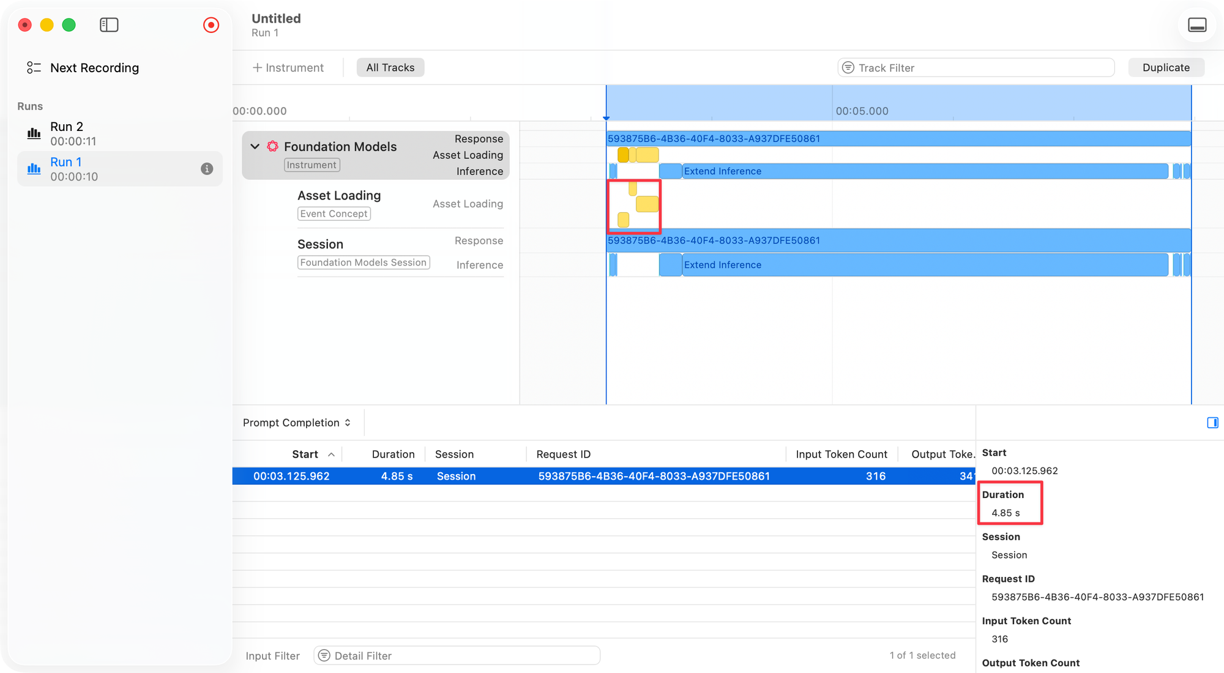The width and height of the screenshot is (1224, 673).
Task: Click the Next Recording list icon
Action: [x=34, y=68]
